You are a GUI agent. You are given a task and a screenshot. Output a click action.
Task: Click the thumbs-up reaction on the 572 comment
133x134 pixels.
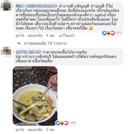(105, 33)
